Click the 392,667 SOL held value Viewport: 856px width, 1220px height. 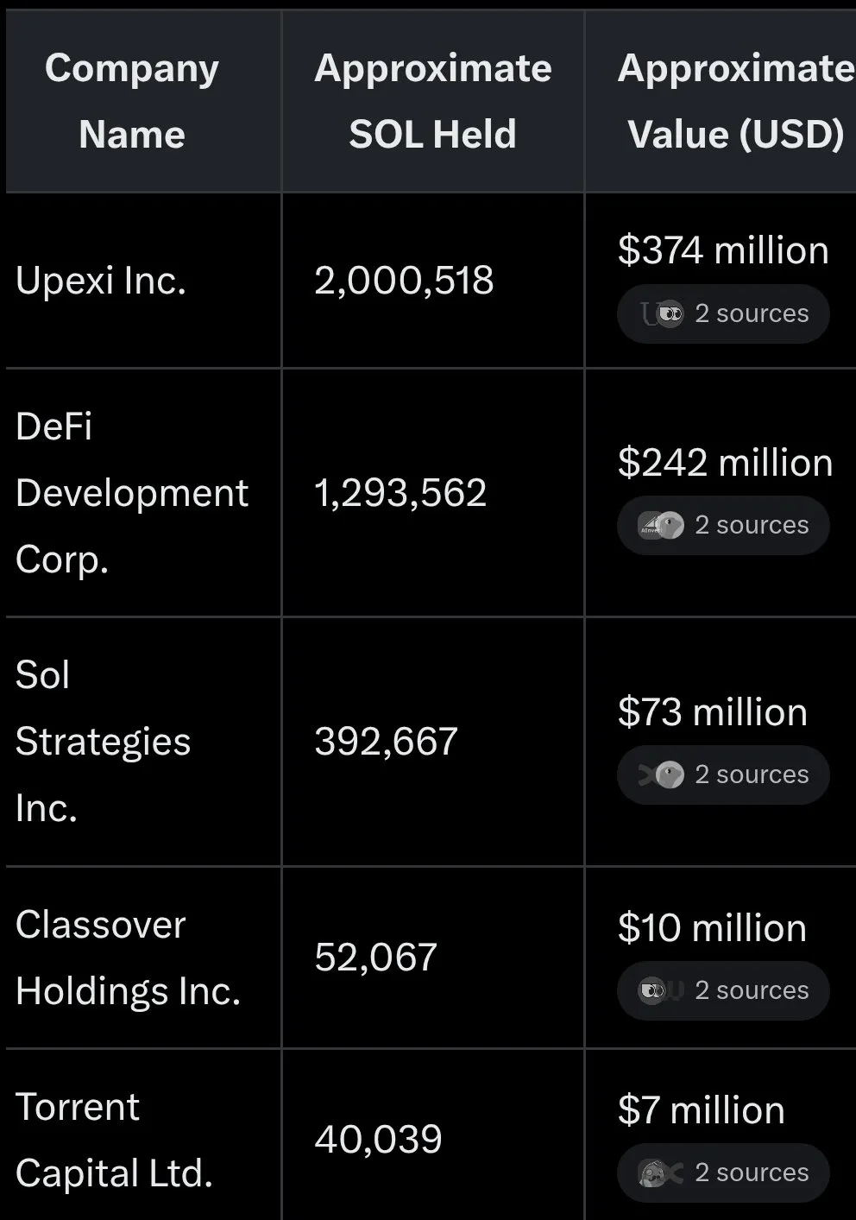pyautogui.click(x=386, y=742)
